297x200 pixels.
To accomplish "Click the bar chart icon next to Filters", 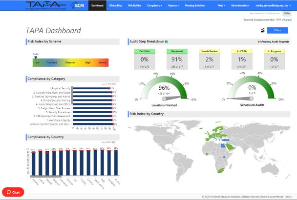I will pos(263,30).
